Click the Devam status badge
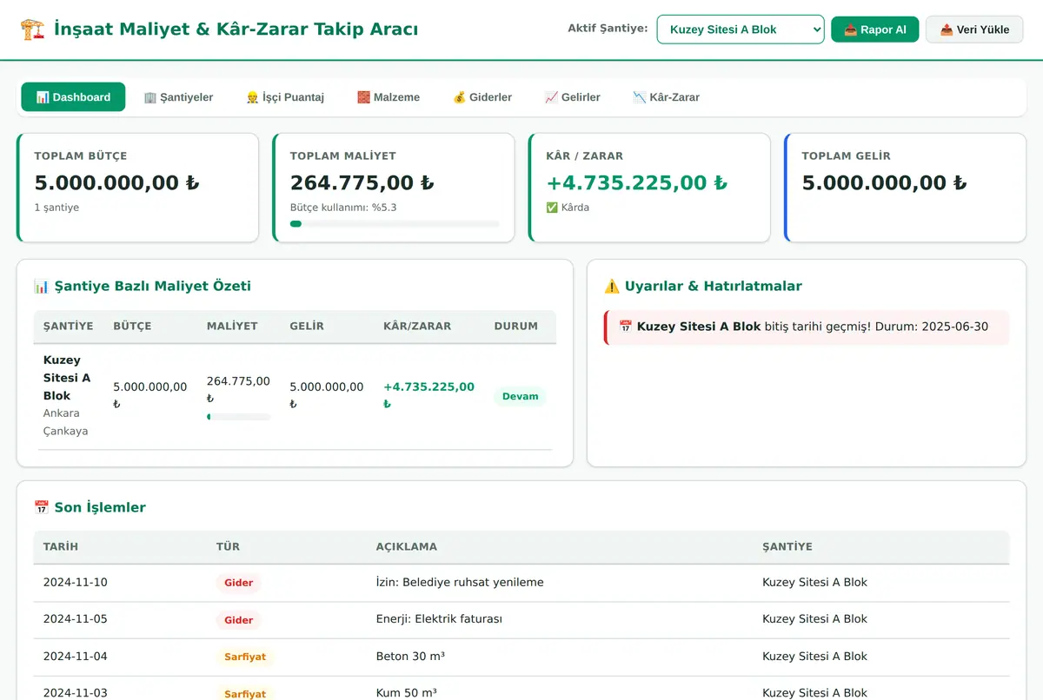1043x700 pixels. pyautogui.click(x=520, y=397)
